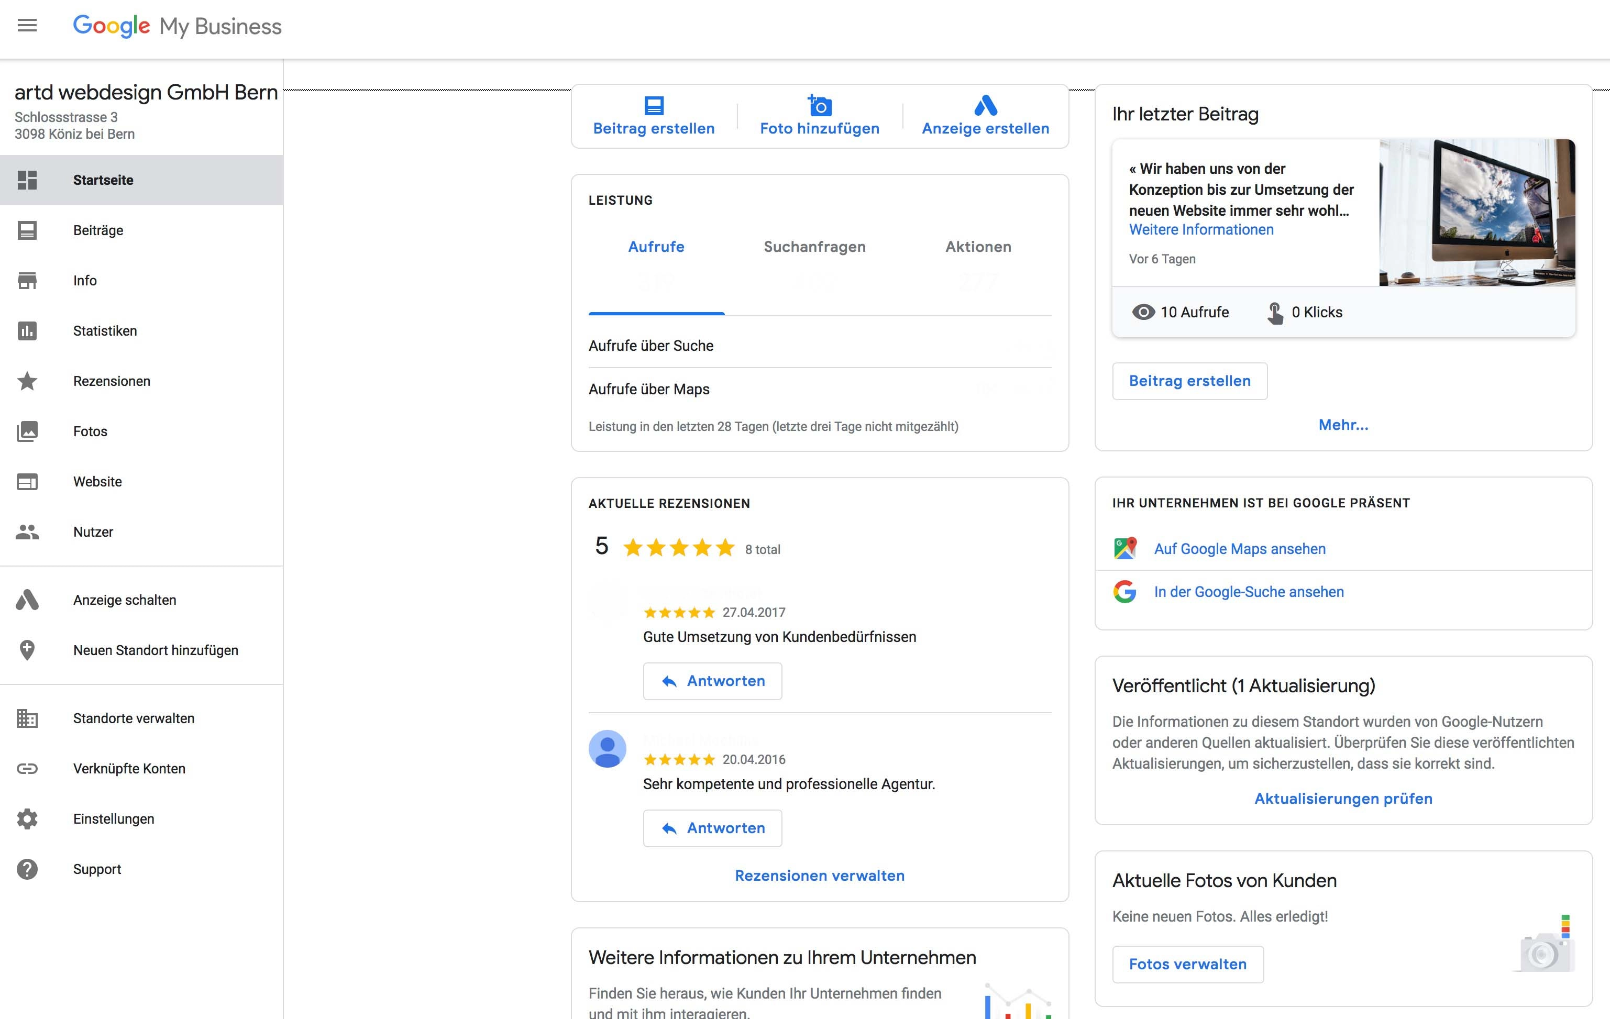Click the Nutzer people icon

pyautogui.click(x=27, y=531)
